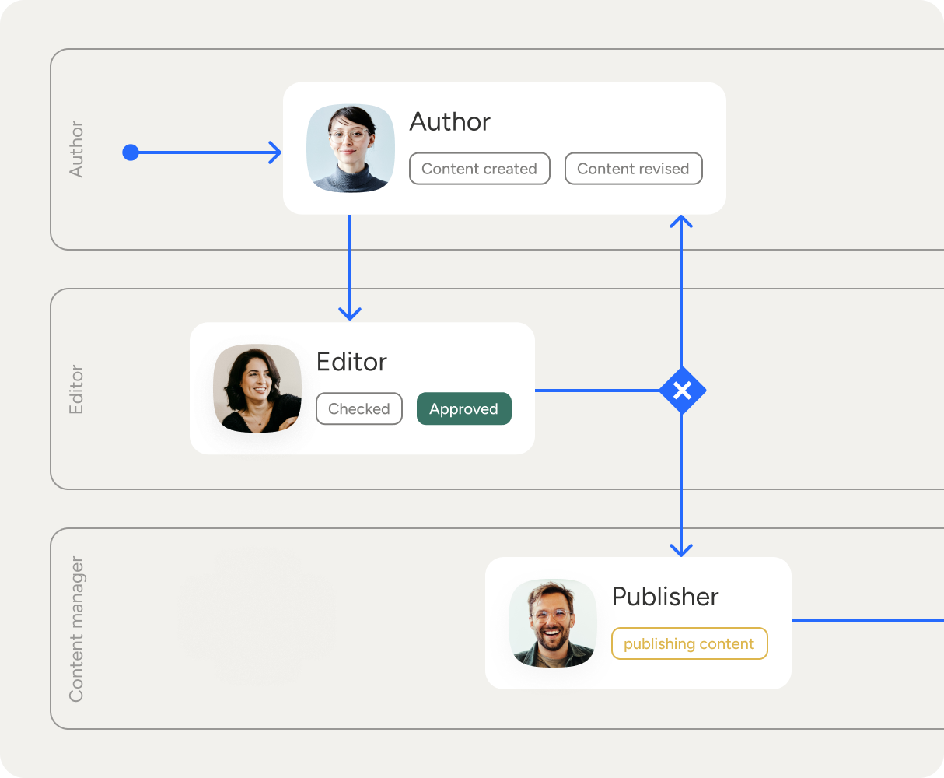The width and height of the screenshot is (944, 778).
Task: Click the Author card title
Action: coord(449,122)
